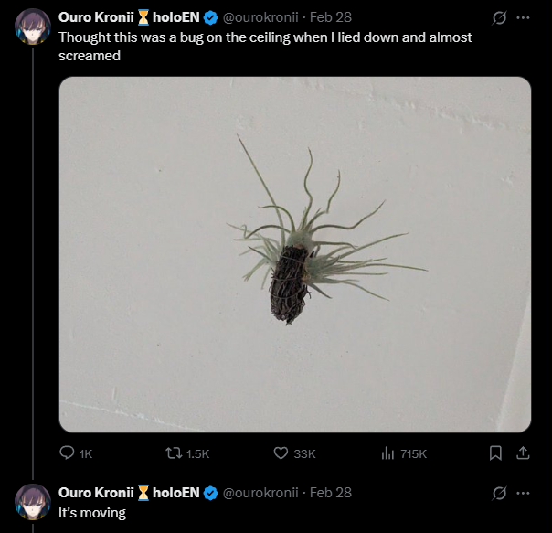The width and height of the screenshot is (552, 533).
Task: Open view analytics showing 715K
Action: [387, 453]
